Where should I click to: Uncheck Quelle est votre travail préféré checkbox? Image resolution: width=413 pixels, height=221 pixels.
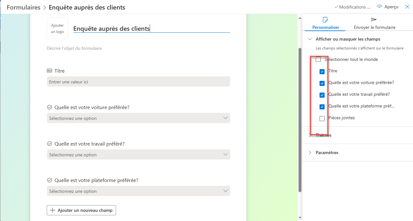coord(322,95)
